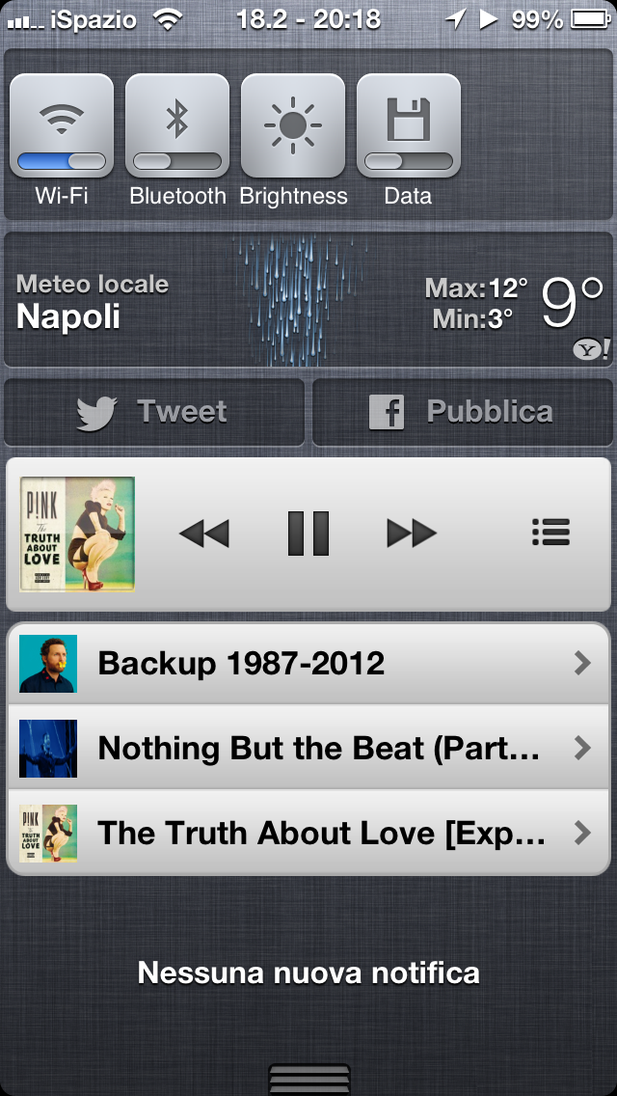
Task: Skip to next track with fast-forward
Action: [x=412, y=534]
